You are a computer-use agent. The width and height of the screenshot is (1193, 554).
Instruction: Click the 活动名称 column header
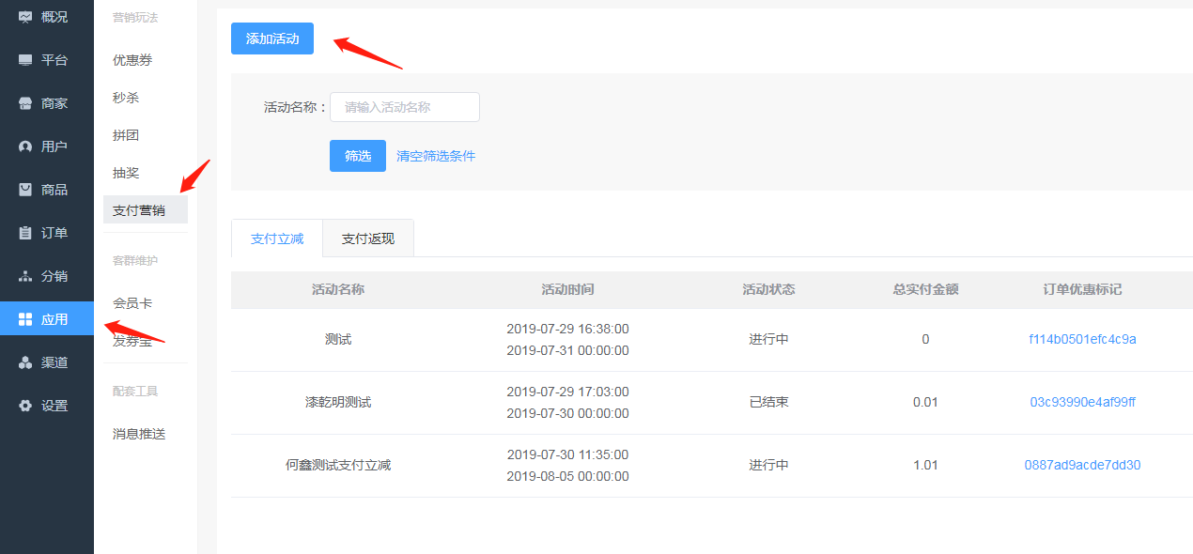[338, 289]
